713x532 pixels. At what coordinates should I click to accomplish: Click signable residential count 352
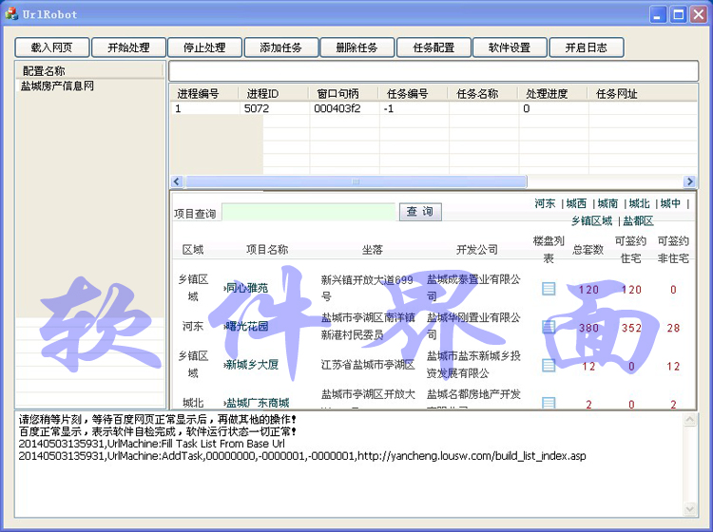631,328
